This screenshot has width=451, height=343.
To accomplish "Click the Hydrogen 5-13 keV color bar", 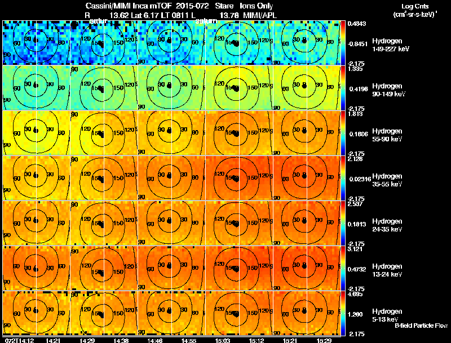I will point(343,313).
